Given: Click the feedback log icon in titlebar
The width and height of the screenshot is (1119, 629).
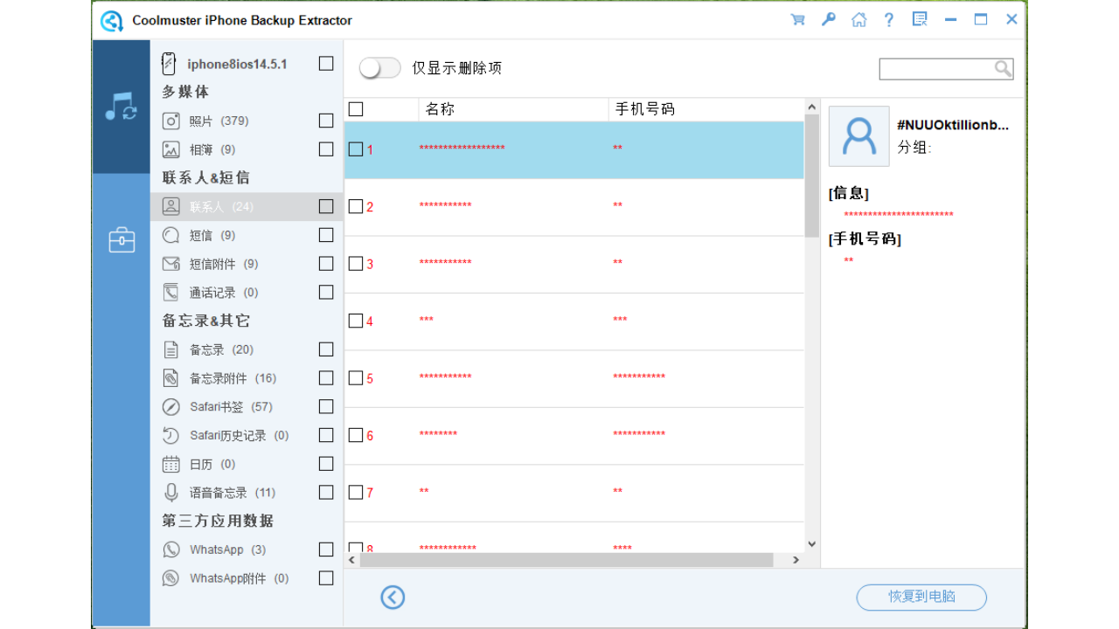Looking at the screenshot, I should pyautogui.click(x=919, y=18).
